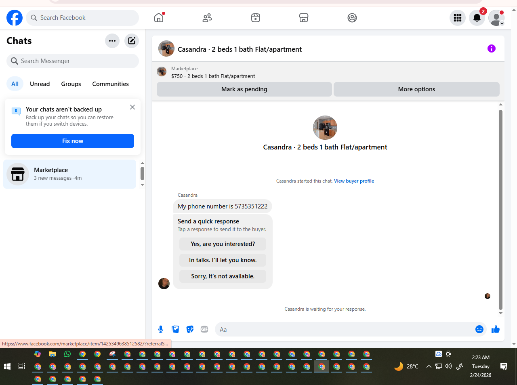This screenshot has width=517, height=385.
Task: Open the Marketplace chat row
Action: point(70,174)
